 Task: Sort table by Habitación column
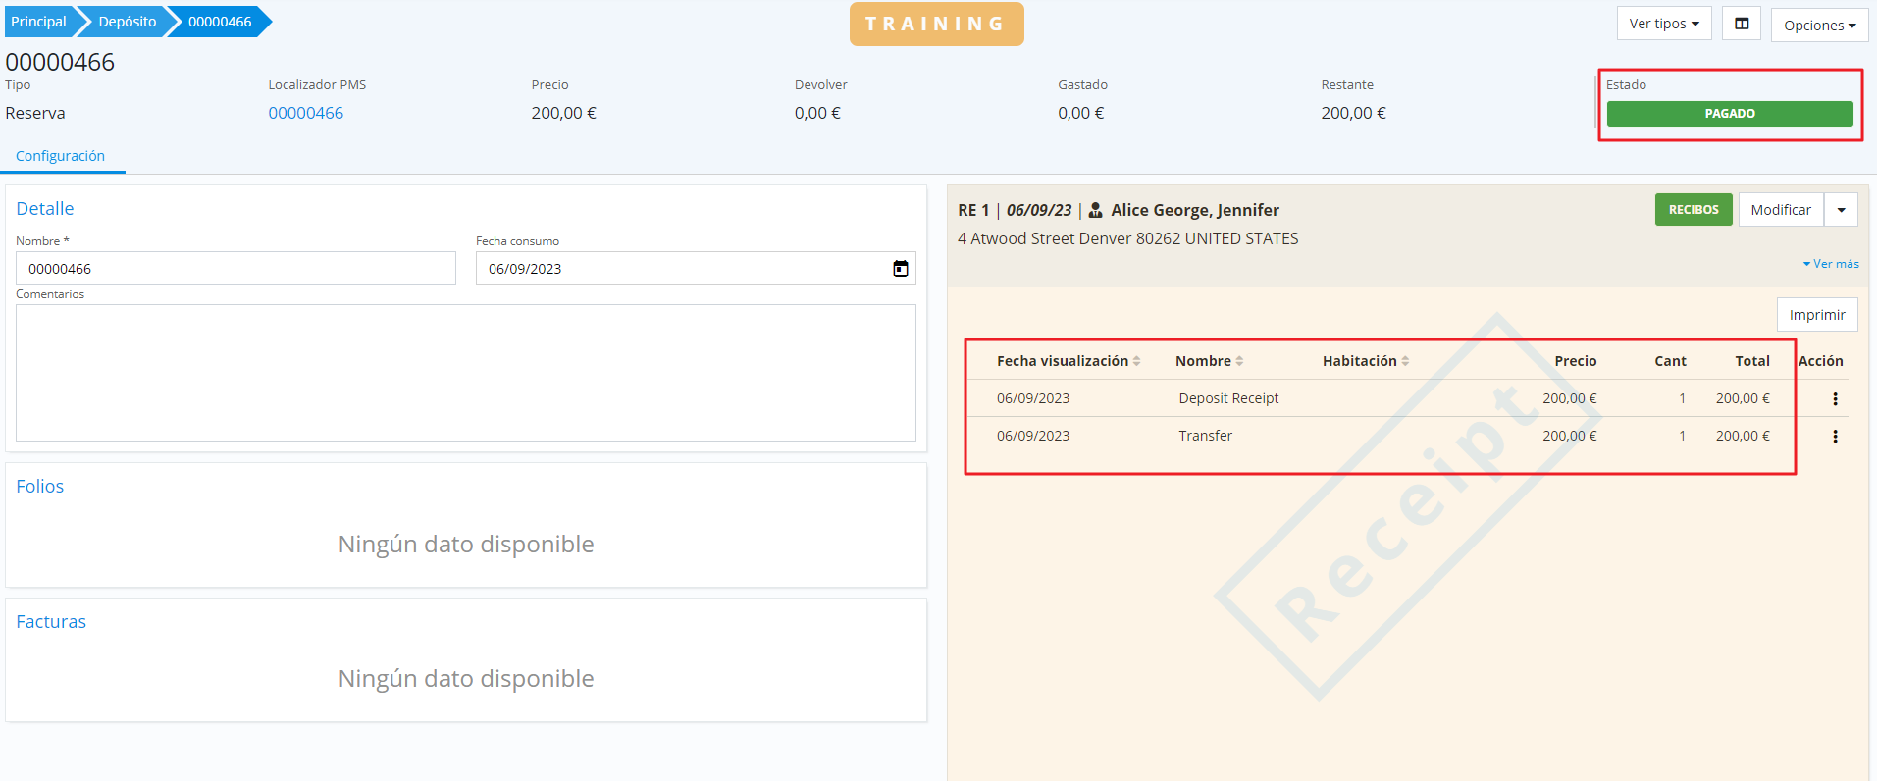(1365, 361)
